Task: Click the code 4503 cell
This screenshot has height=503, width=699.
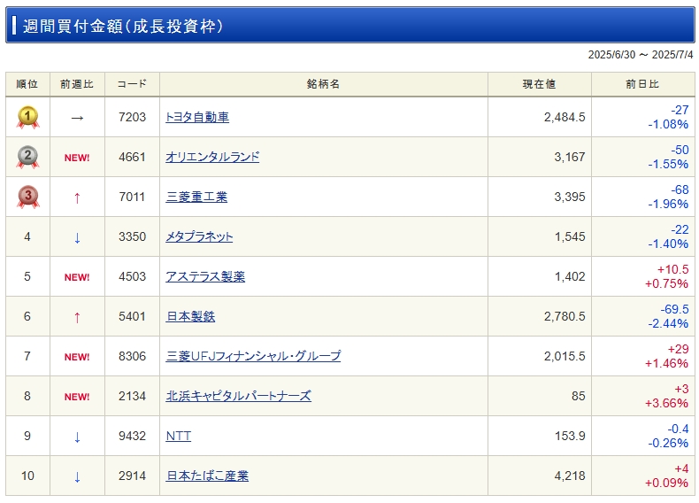Action: [x=132, y=276]
